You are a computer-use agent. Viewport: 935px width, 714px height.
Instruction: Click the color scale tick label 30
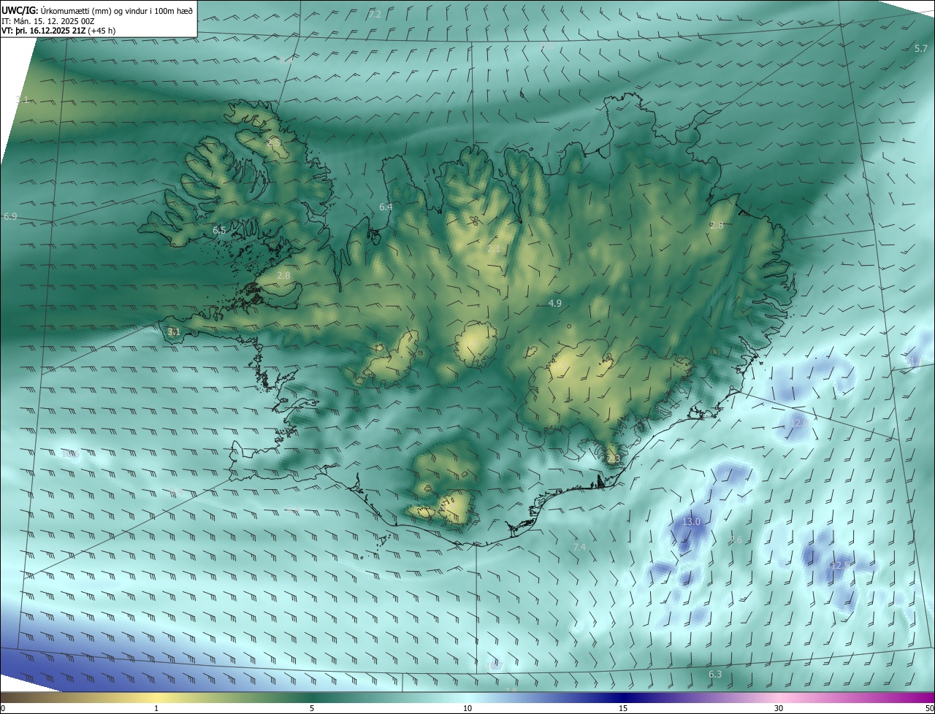[779, 708]
